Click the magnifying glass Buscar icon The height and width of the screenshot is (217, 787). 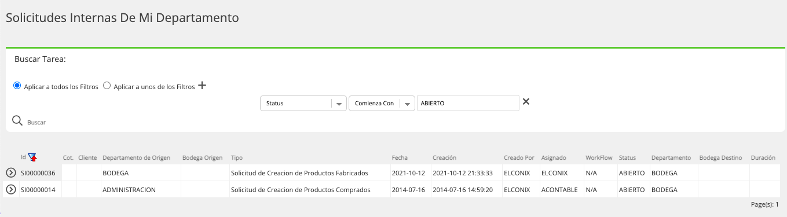tap(17, 121)
